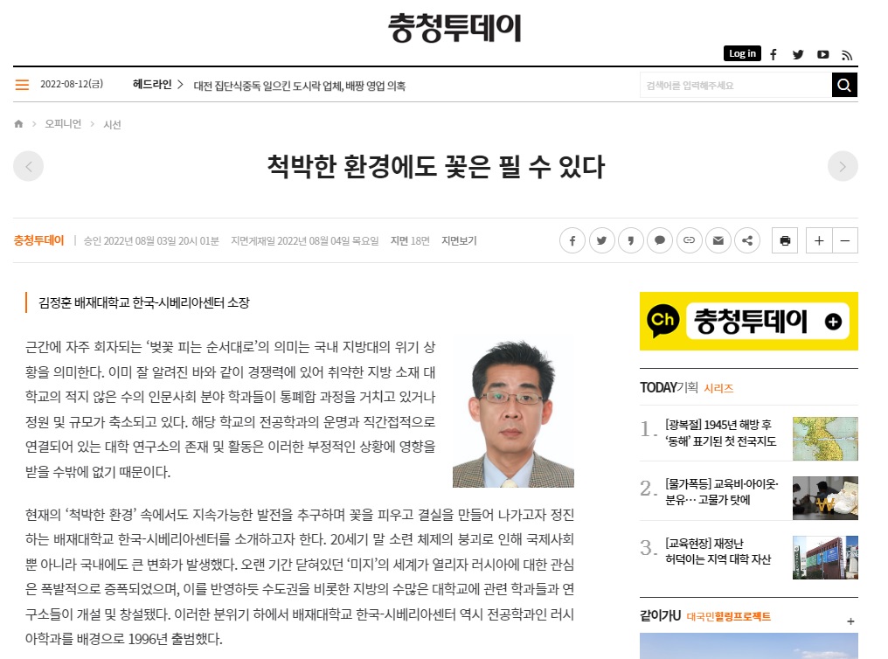The image size is (888, 659).
Task: Open the RSS feed icon in the header
Action: [x=847, y=55]
